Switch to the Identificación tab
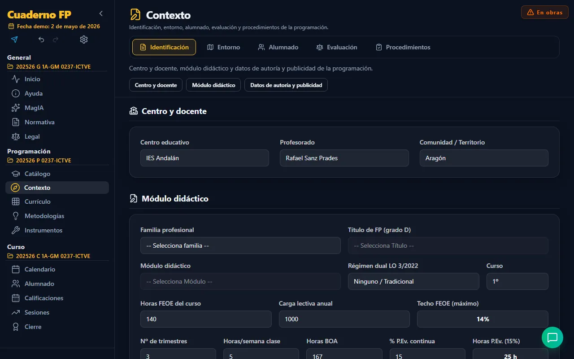This screenshot has height=359, width=574. click(164, 47)
